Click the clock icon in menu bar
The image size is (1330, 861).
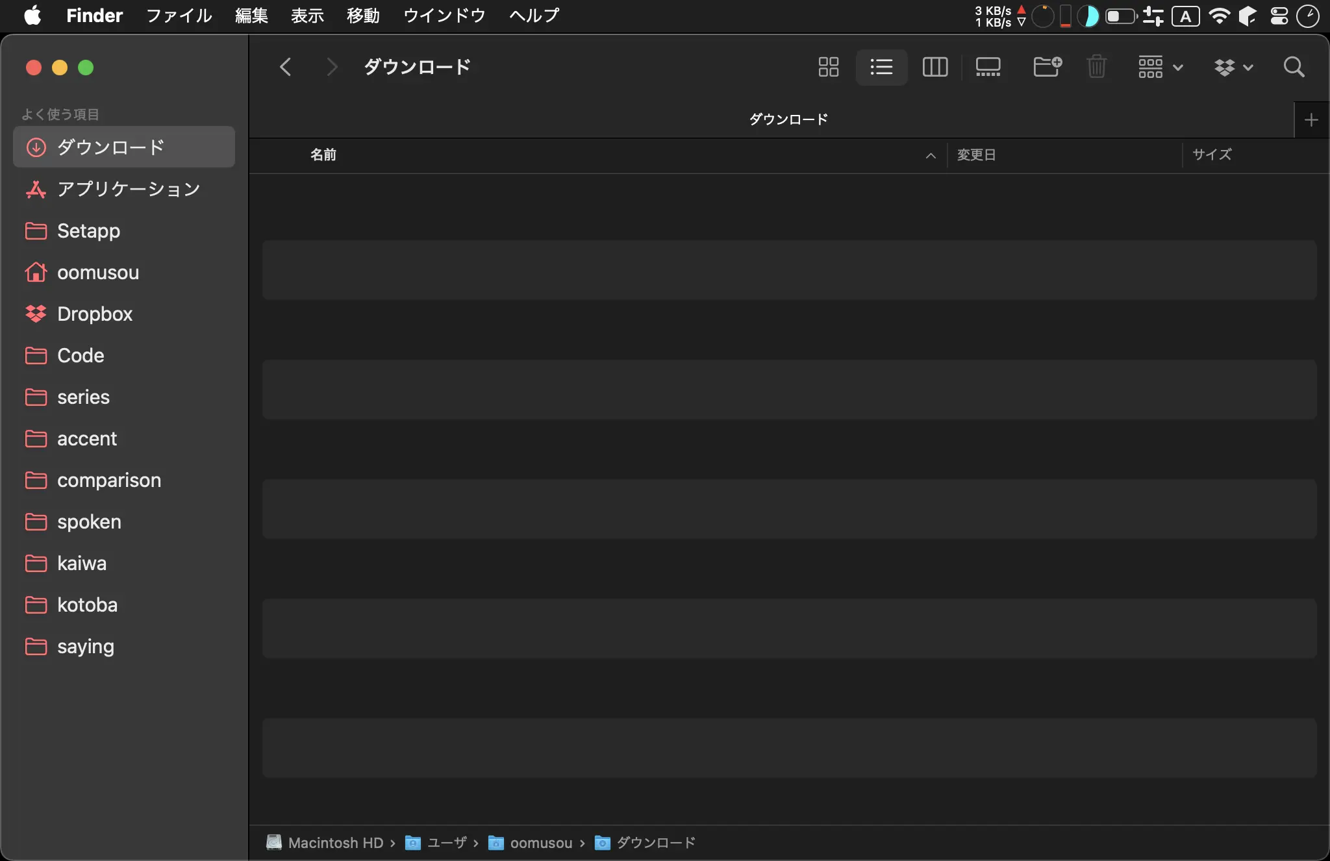pos(1308,16)
